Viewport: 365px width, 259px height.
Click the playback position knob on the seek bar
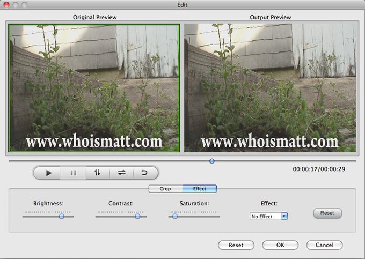[212, 161]
